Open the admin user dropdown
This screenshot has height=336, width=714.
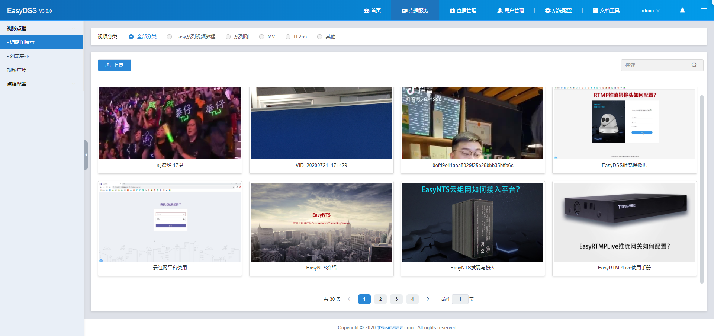point(650,10)
